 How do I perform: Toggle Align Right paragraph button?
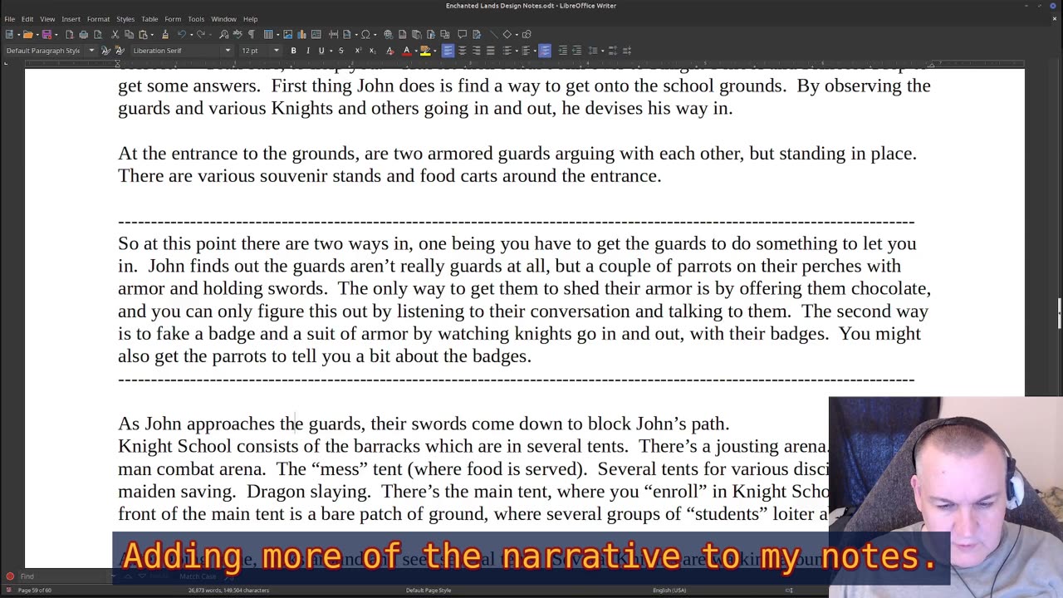[x=476, y=51]
